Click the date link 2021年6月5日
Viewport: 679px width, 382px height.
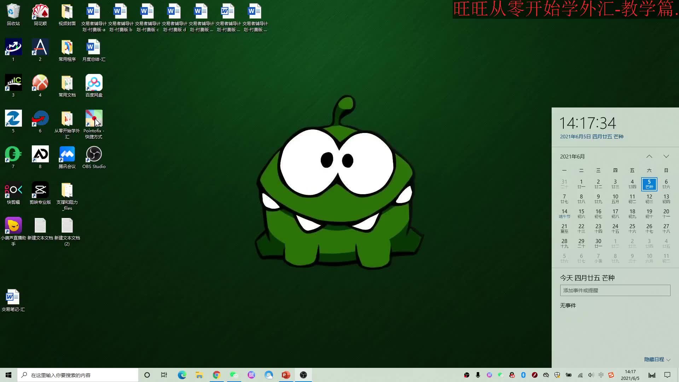[x=592, y=137]
